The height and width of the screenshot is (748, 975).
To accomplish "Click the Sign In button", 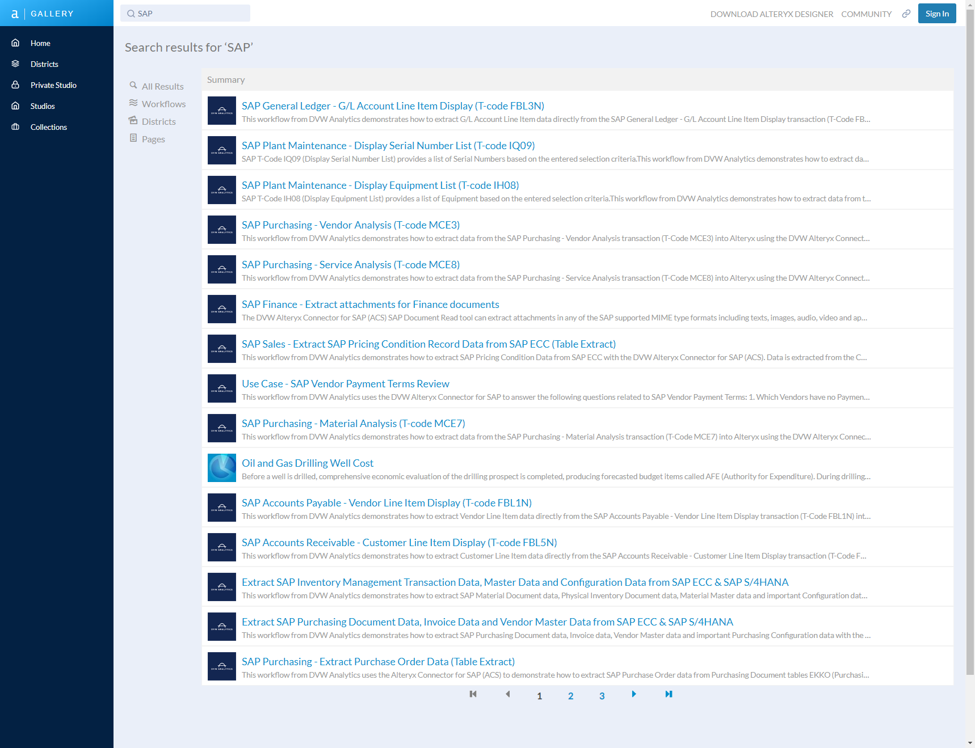I will click(x=936, y=13).
